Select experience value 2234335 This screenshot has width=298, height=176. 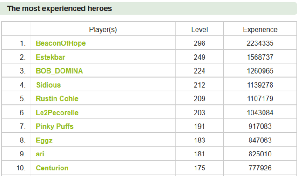click(x=260, y=43)
